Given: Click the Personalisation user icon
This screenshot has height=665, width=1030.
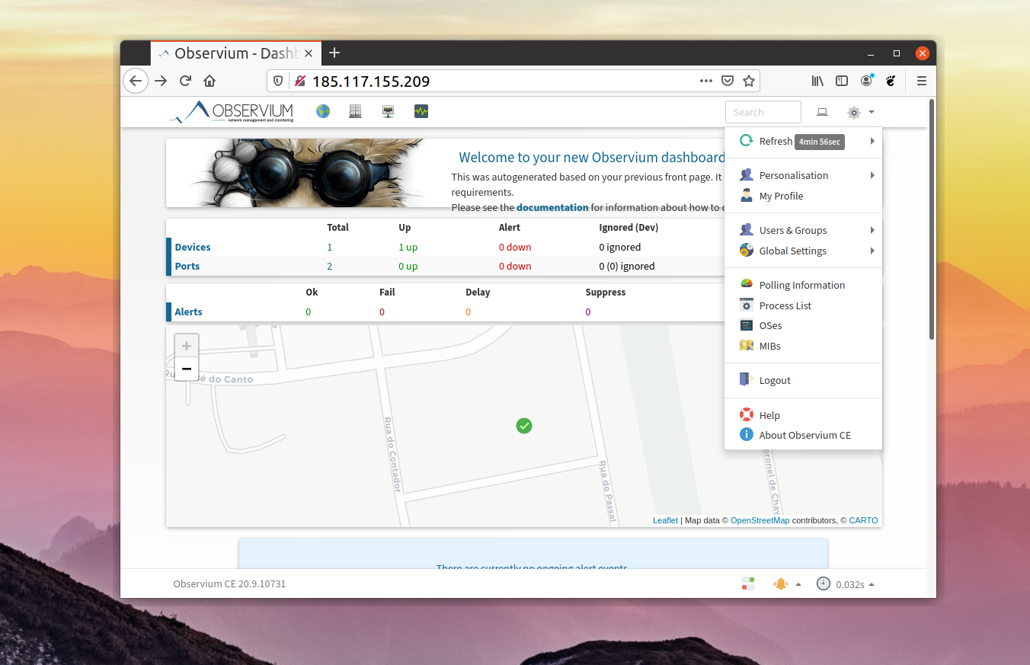Looking at the screenshot, I should (747, 175).
